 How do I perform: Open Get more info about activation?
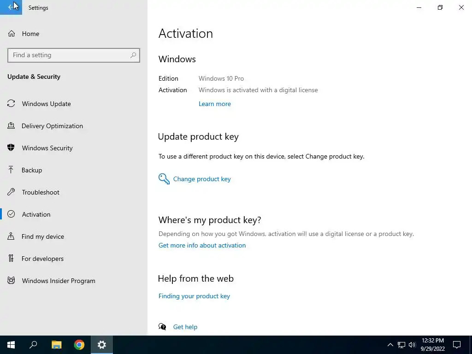click(202, 245)
